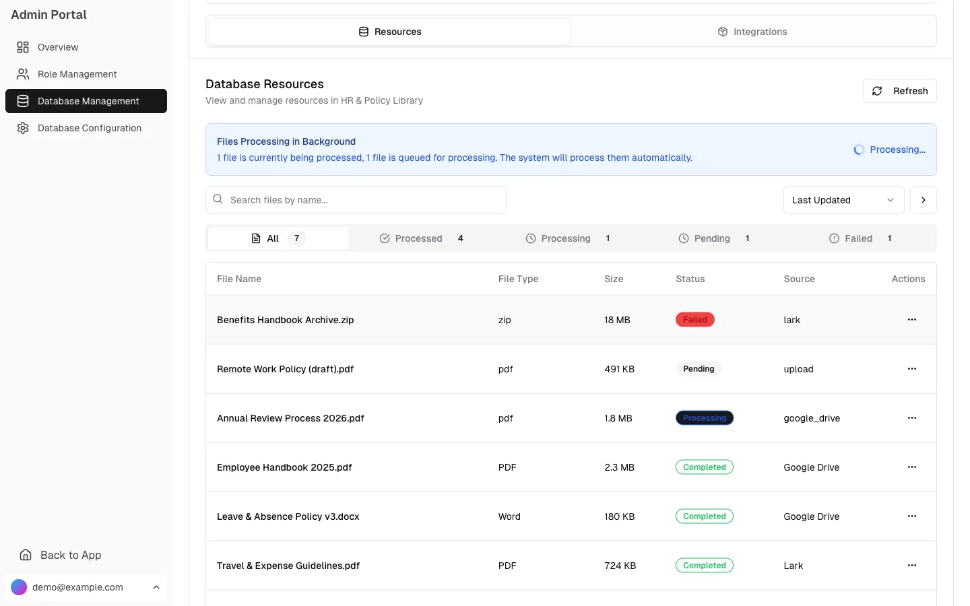Select Benefits Handbook Archive.zip file name

coord(285,320)
